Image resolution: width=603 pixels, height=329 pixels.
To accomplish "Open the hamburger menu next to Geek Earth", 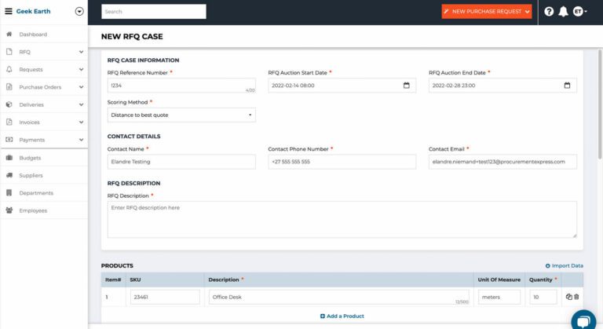I will [8, 11].
